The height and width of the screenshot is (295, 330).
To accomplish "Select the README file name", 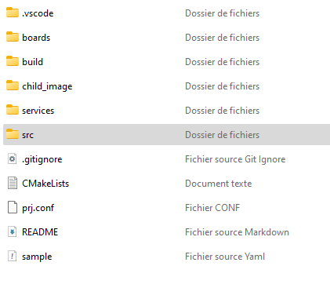I will coord(40,232).
